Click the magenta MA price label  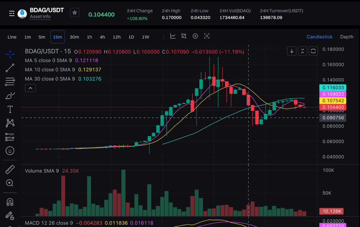pos(333,94)
